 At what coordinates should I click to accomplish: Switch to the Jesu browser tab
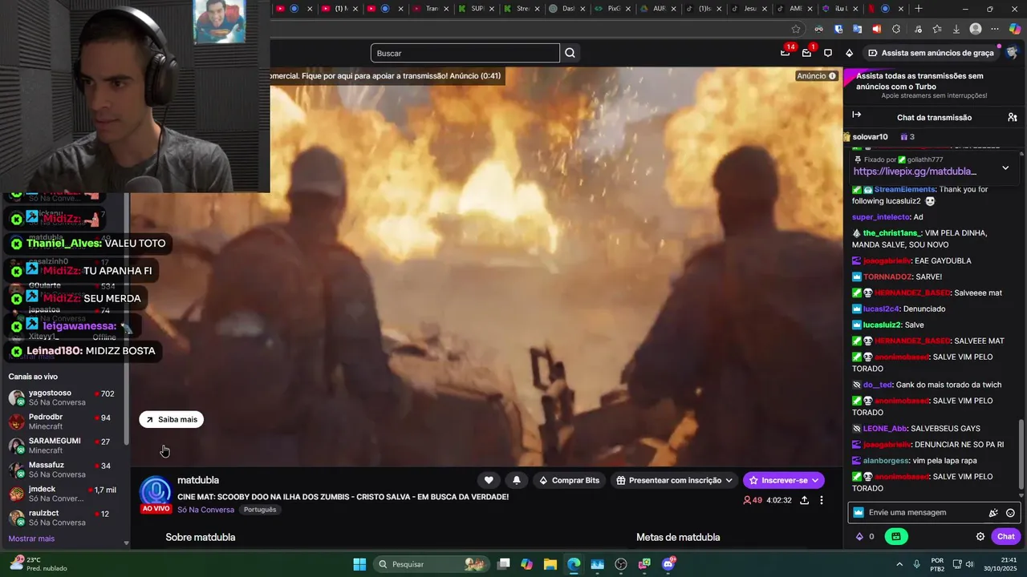pos(748,9)
